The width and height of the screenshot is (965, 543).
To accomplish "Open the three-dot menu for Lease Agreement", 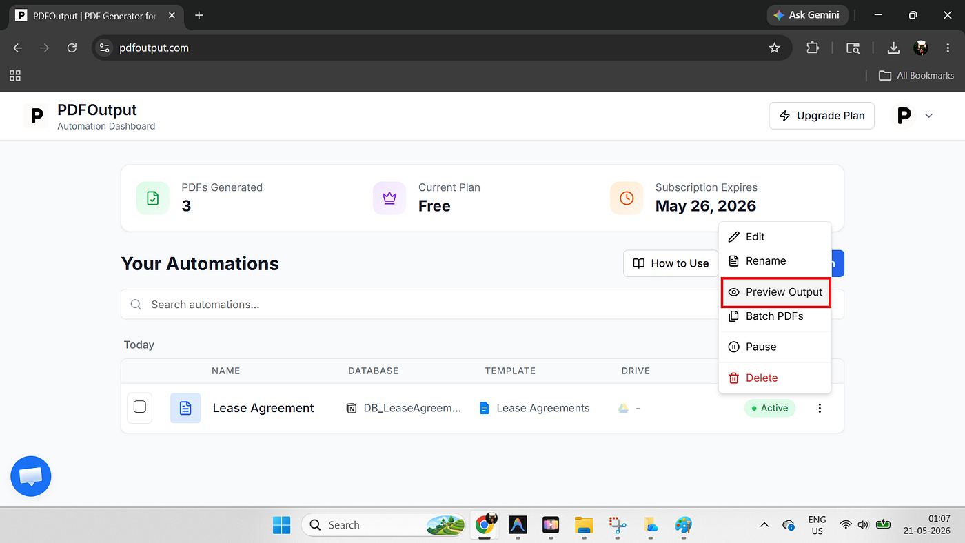I will pyautogui.click(x=820, y=408).
